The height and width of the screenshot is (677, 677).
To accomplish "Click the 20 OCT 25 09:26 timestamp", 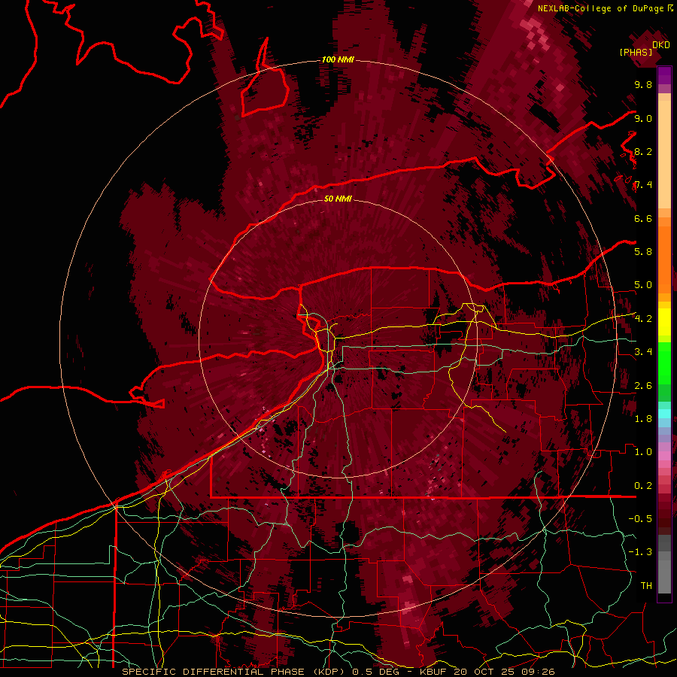I will [504, 672].
